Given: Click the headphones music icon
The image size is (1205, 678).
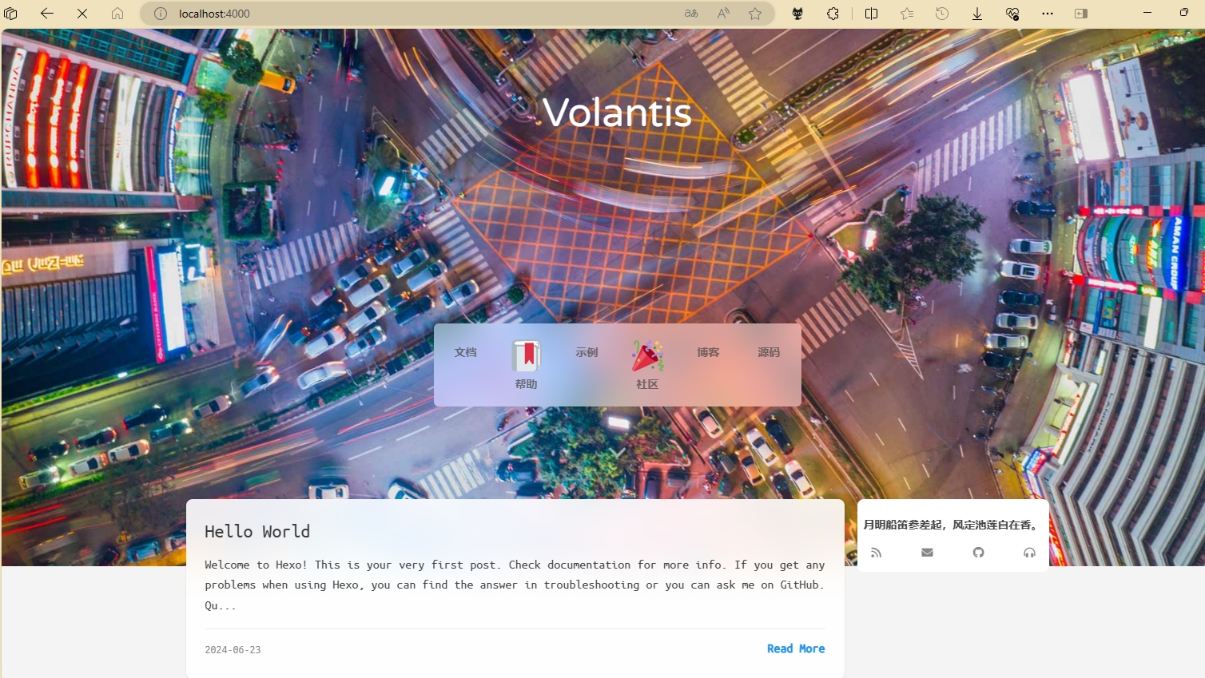Looking at the screenshot, I should click(1029, 553).
